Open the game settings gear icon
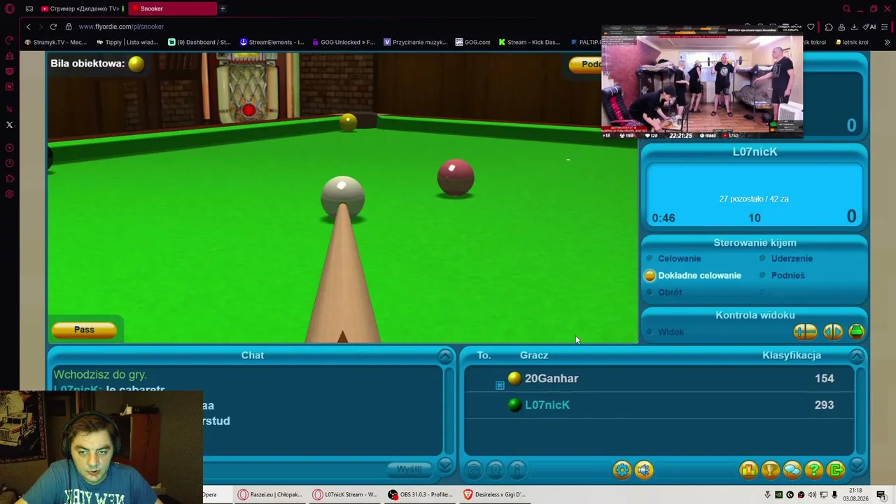The height and width of the screenshot is (504, 896). (x=622, y=470)
